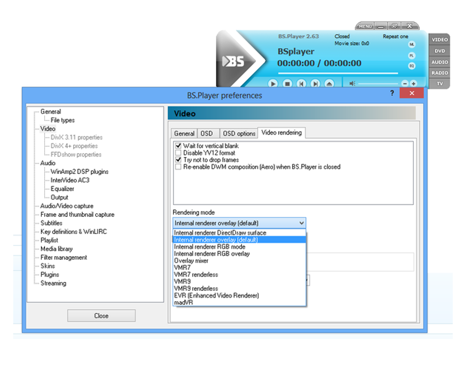
Task: Choose VMR9 renderless option
Action: click(x=239, y=289)
